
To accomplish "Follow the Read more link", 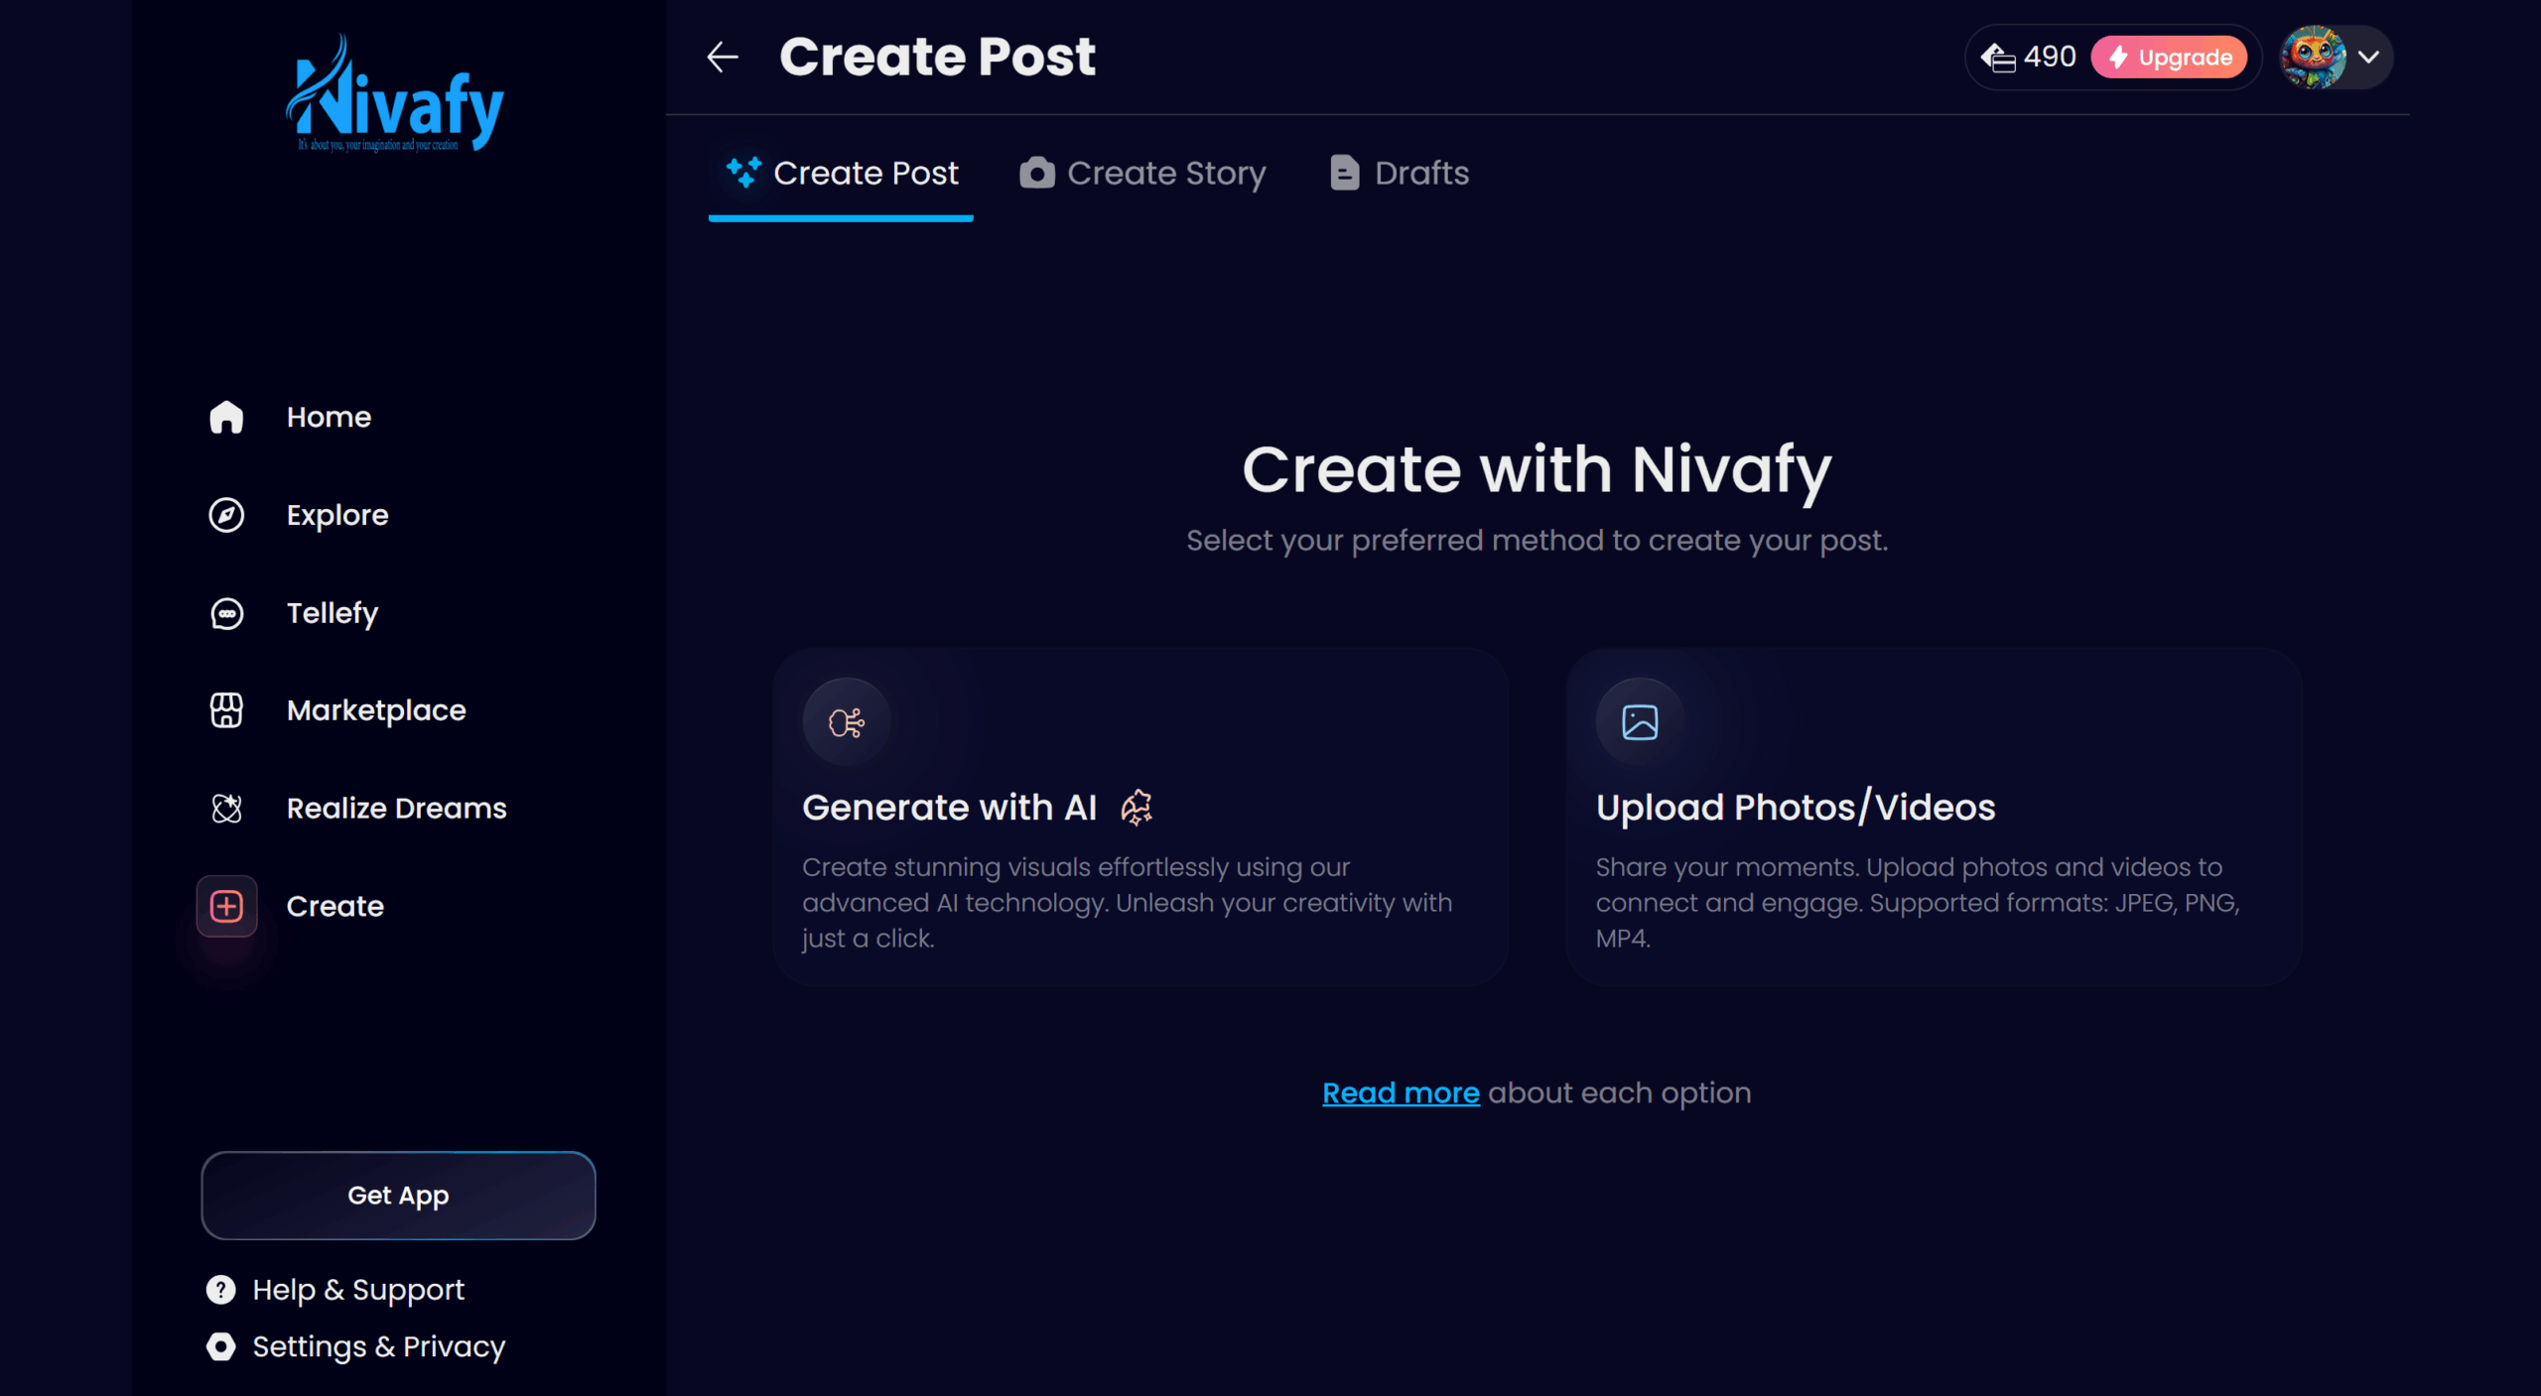I will pos(1400,1092).
